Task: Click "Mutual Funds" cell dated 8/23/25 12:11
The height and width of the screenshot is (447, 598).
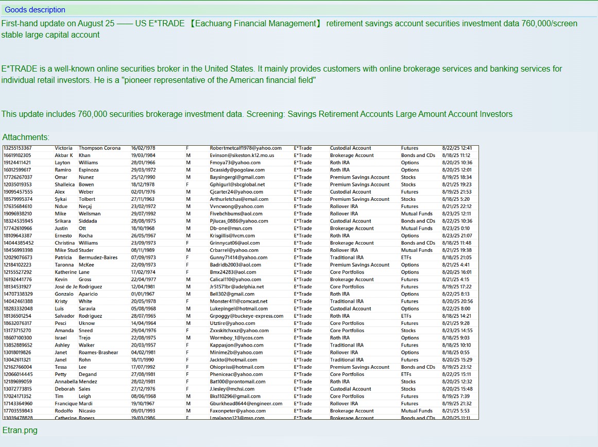Action: 417,214
